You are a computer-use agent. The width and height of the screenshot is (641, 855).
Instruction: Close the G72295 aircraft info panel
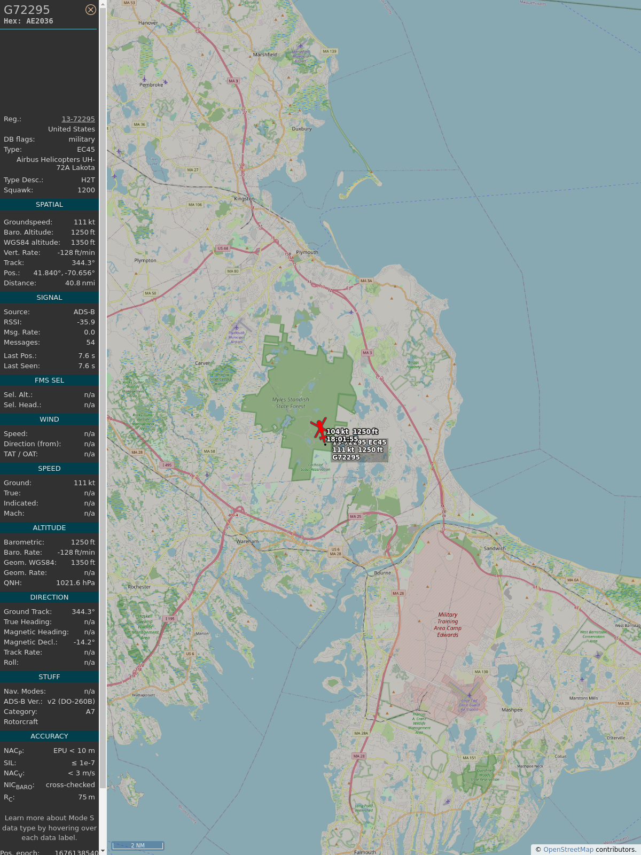tap(91, 10)
